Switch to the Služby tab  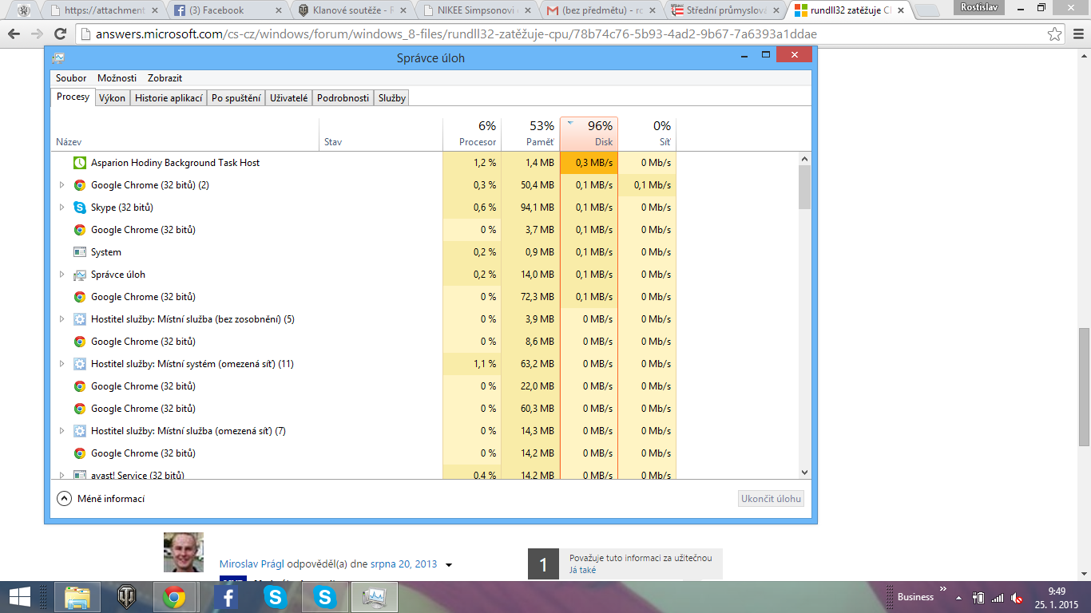(x=392, y=98)
